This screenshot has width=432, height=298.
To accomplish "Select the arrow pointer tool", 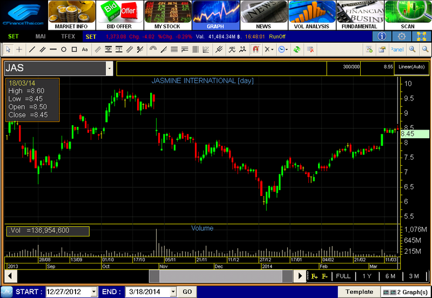I will tap(8, 50).
